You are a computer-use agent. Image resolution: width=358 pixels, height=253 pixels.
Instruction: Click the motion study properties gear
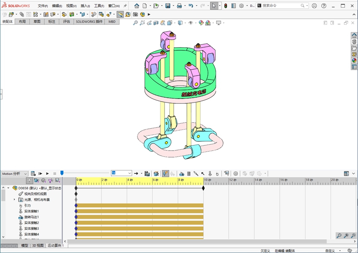(236, 173)
